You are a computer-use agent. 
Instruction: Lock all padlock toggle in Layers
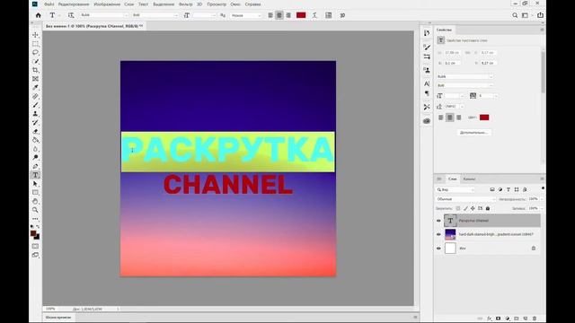pos(488,208)
